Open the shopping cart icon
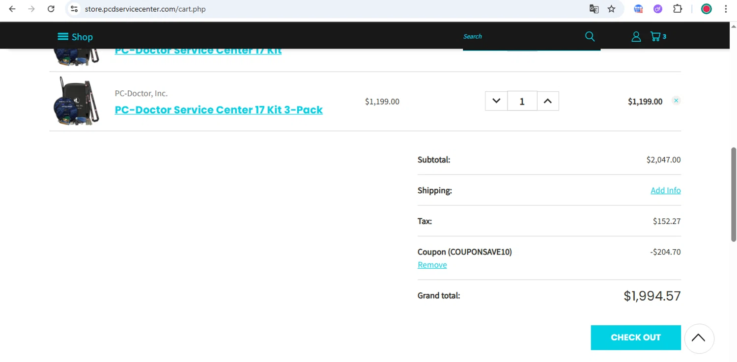Image resolution: width=737 pixels, height=362 pixels. 658,36
